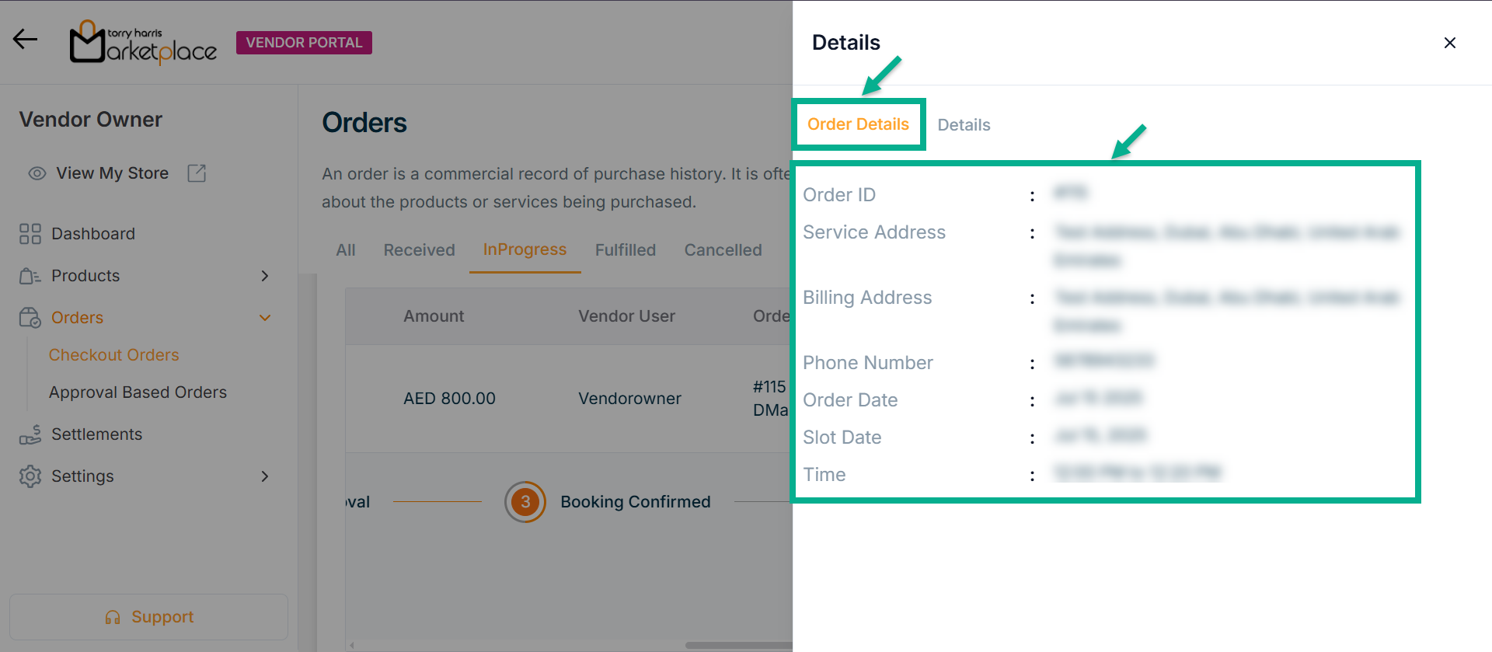Click the Dashboard grid icon

click(30, 234)
